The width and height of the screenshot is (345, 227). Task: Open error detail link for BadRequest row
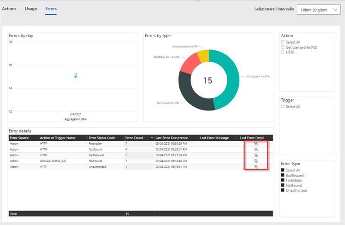[x=256, y=155]
